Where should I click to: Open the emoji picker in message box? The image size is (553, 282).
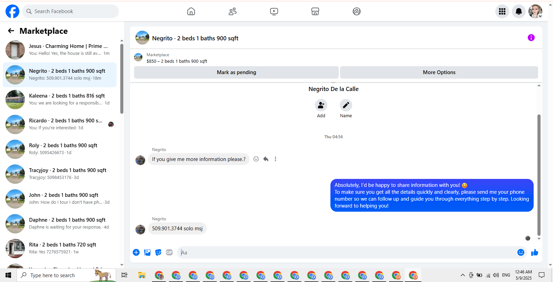tap(521, 252)
